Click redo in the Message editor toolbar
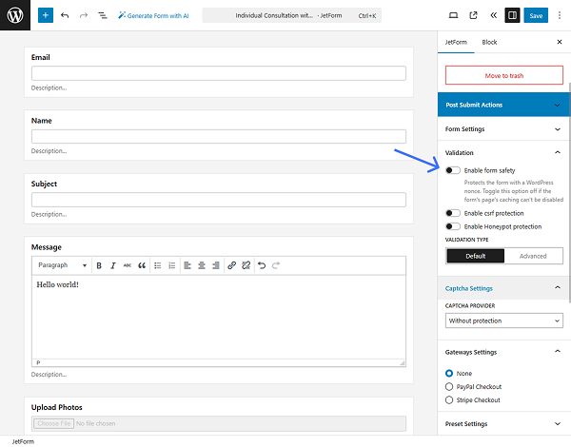Image resolution: width=571 pixels, height=447 pixels. click(x=276, y=265)
